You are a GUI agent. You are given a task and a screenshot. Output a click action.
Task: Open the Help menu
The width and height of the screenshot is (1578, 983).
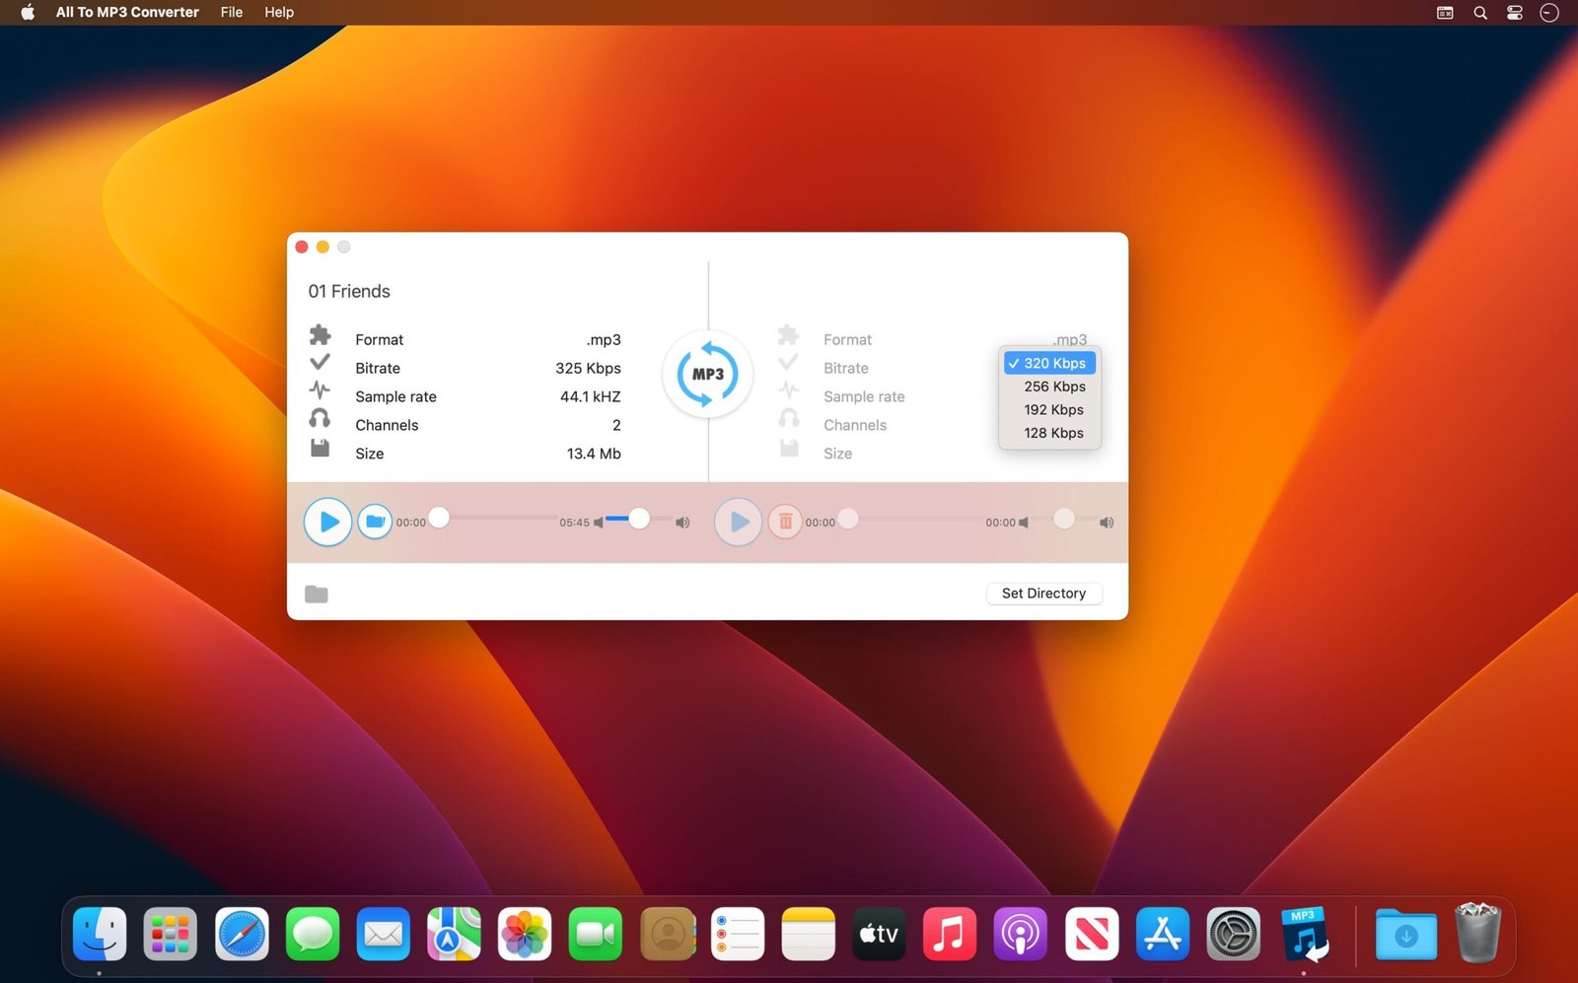tap(279, 12)
